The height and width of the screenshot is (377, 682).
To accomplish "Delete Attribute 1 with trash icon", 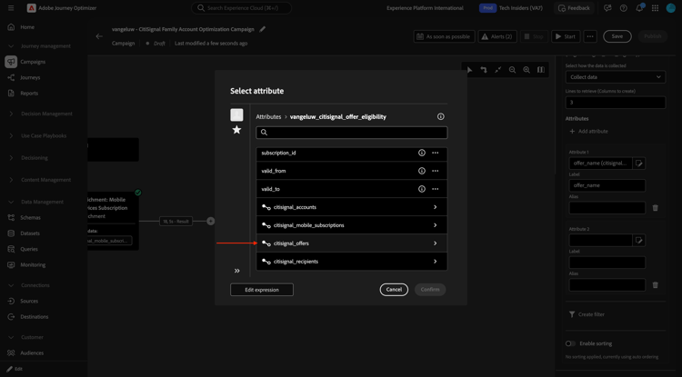I will pyautogui.click(x=655, y=208).
